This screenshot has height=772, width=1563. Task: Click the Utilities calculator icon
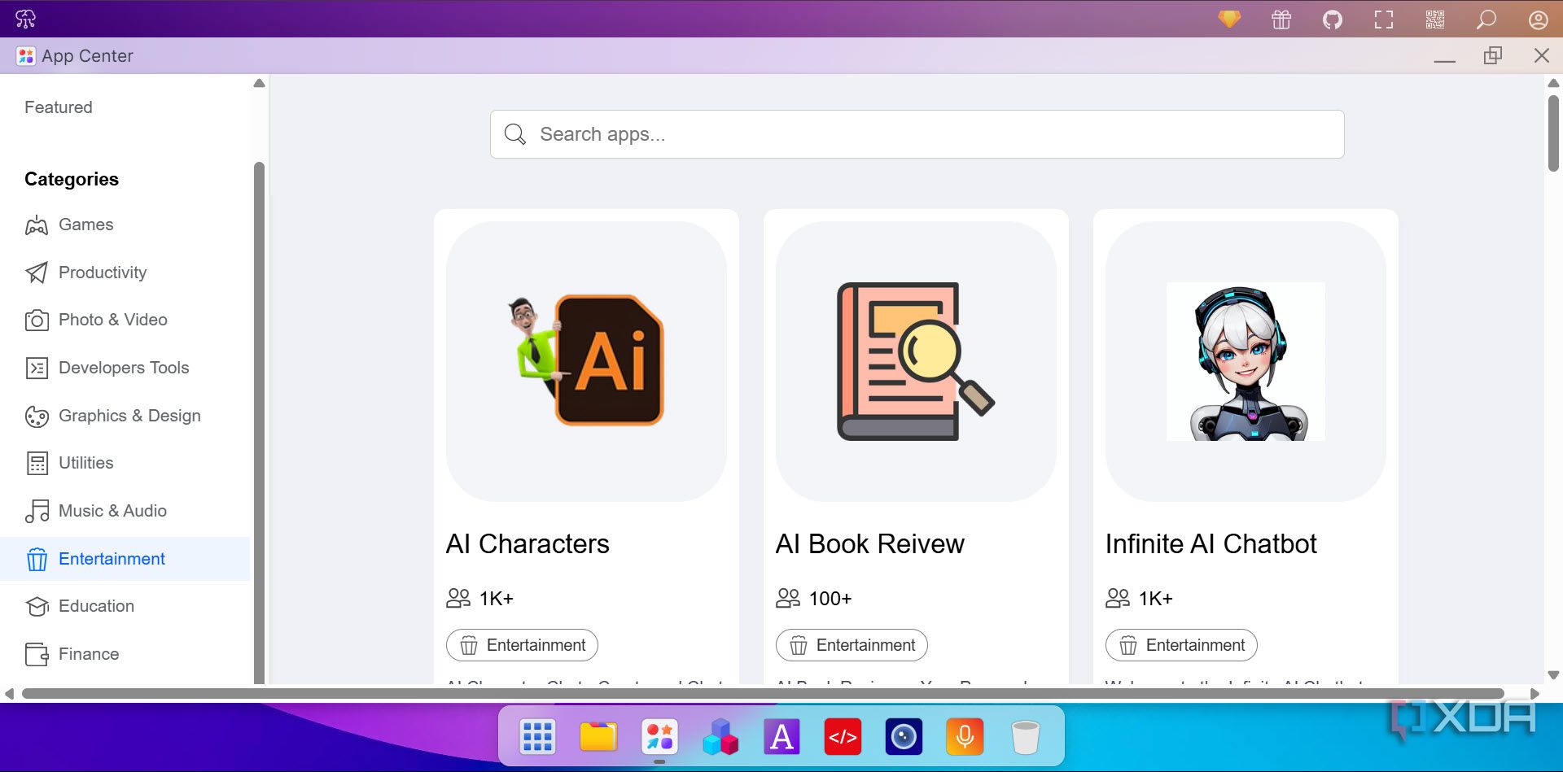coord(37,464)
